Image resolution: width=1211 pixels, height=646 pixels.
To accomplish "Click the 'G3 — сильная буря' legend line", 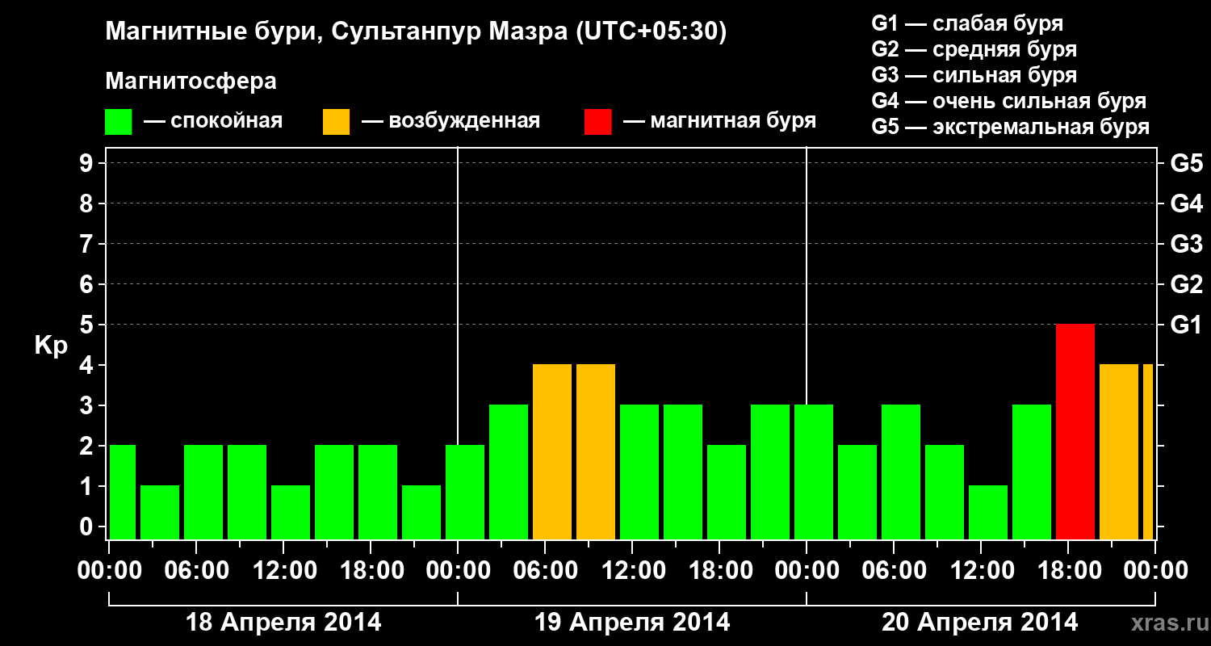I will click(974, 75).
